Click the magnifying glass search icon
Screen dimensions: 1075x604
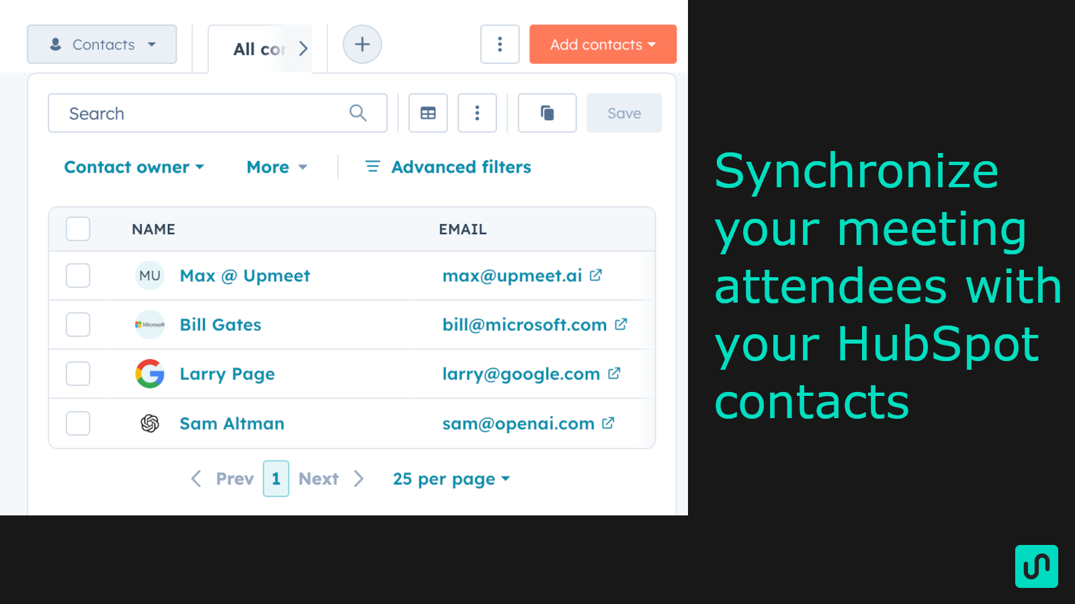[358, 113]
